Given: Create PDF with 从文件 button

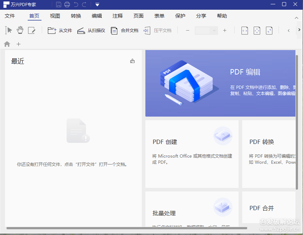Looking at the screenshot, I should click(x=60, y=31).
